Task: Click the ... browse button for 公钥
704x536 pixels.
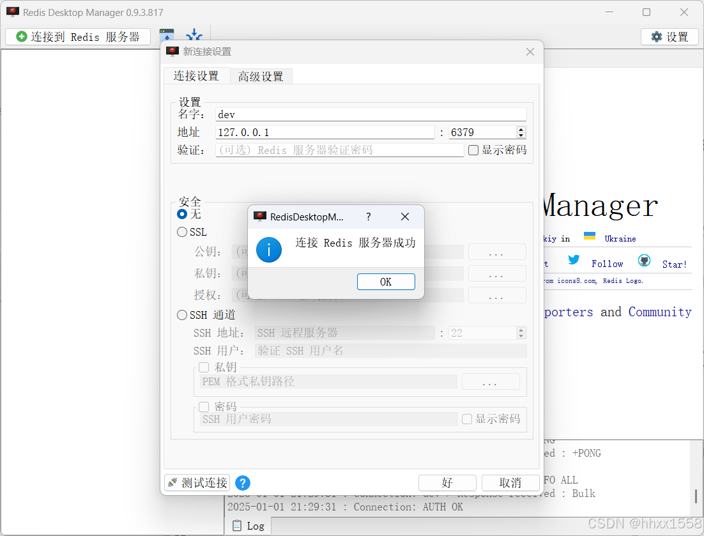Action: click(497, 252)
